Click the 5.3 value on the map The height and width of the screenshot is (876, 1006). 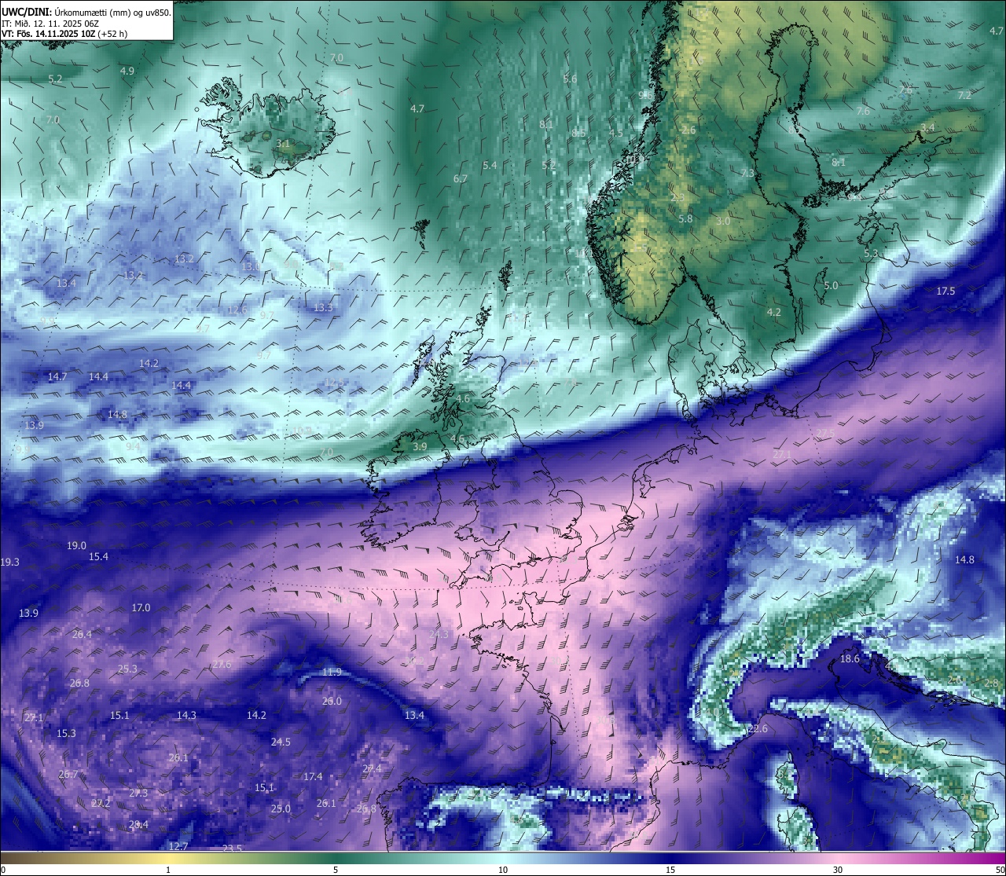[871, 253]
